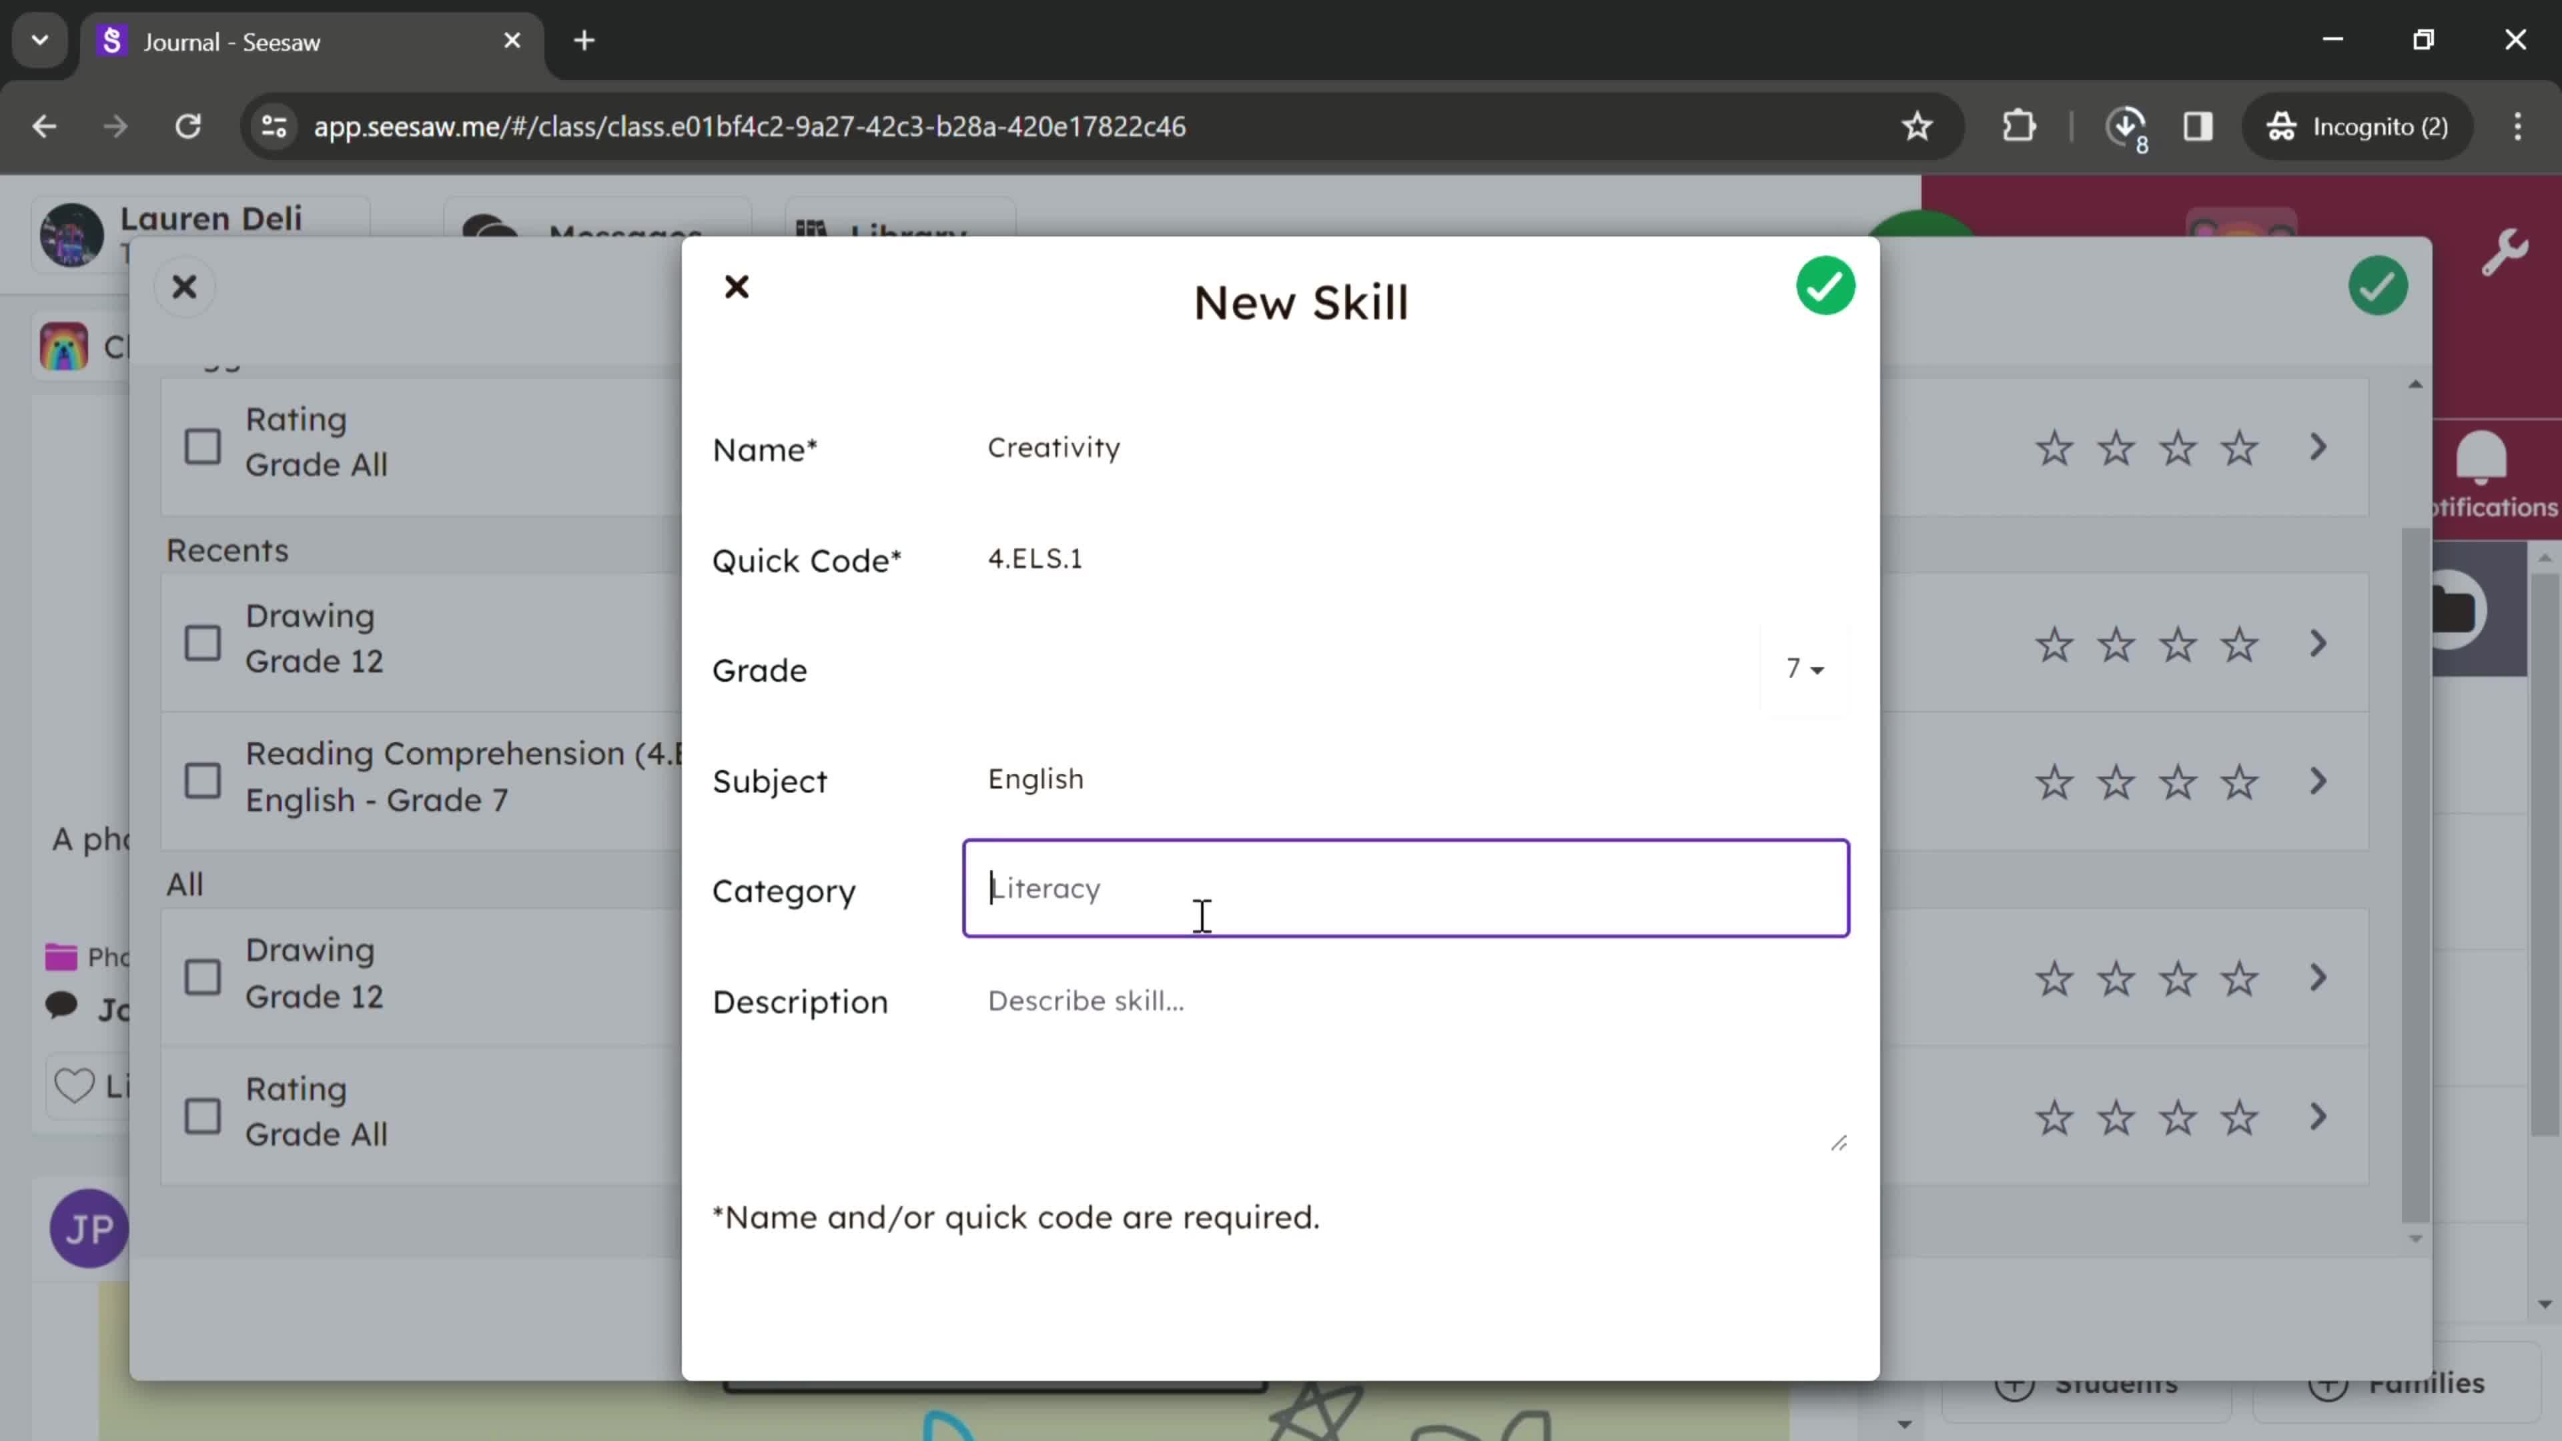Viewport: 2562px width, 1441px height.
Task: Toggle the Rating Grade All checkbox
Action: (x=202, y=445)
